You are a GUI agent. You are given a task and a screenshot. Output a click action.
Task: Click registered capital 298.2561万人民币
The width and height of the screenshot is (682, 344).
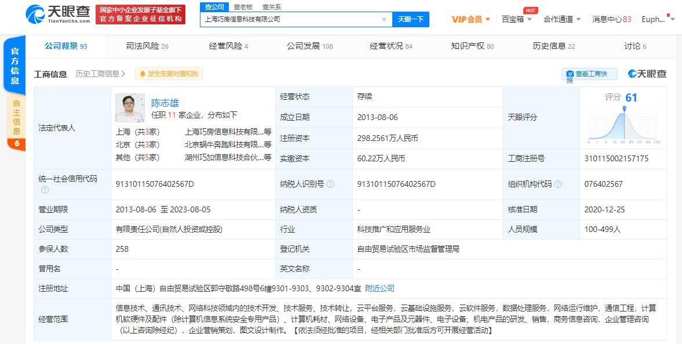(x=388, y=139)
